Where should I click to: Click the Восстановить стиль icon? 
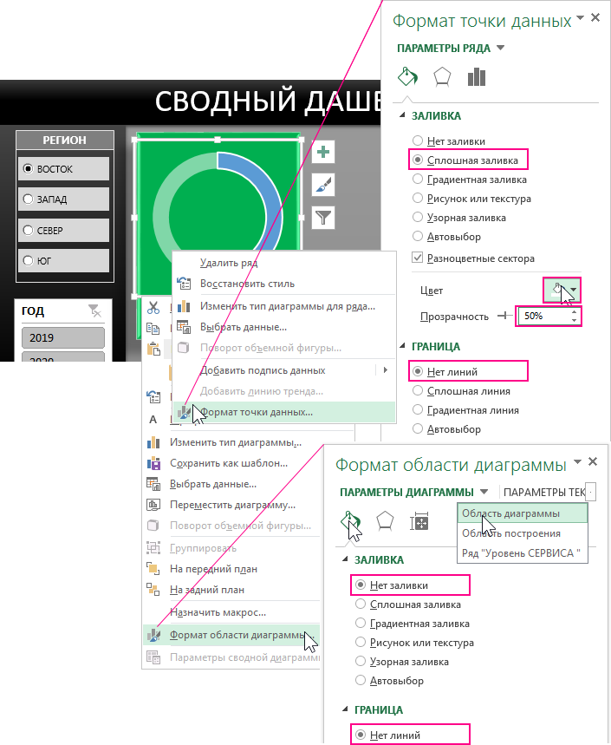183,284
